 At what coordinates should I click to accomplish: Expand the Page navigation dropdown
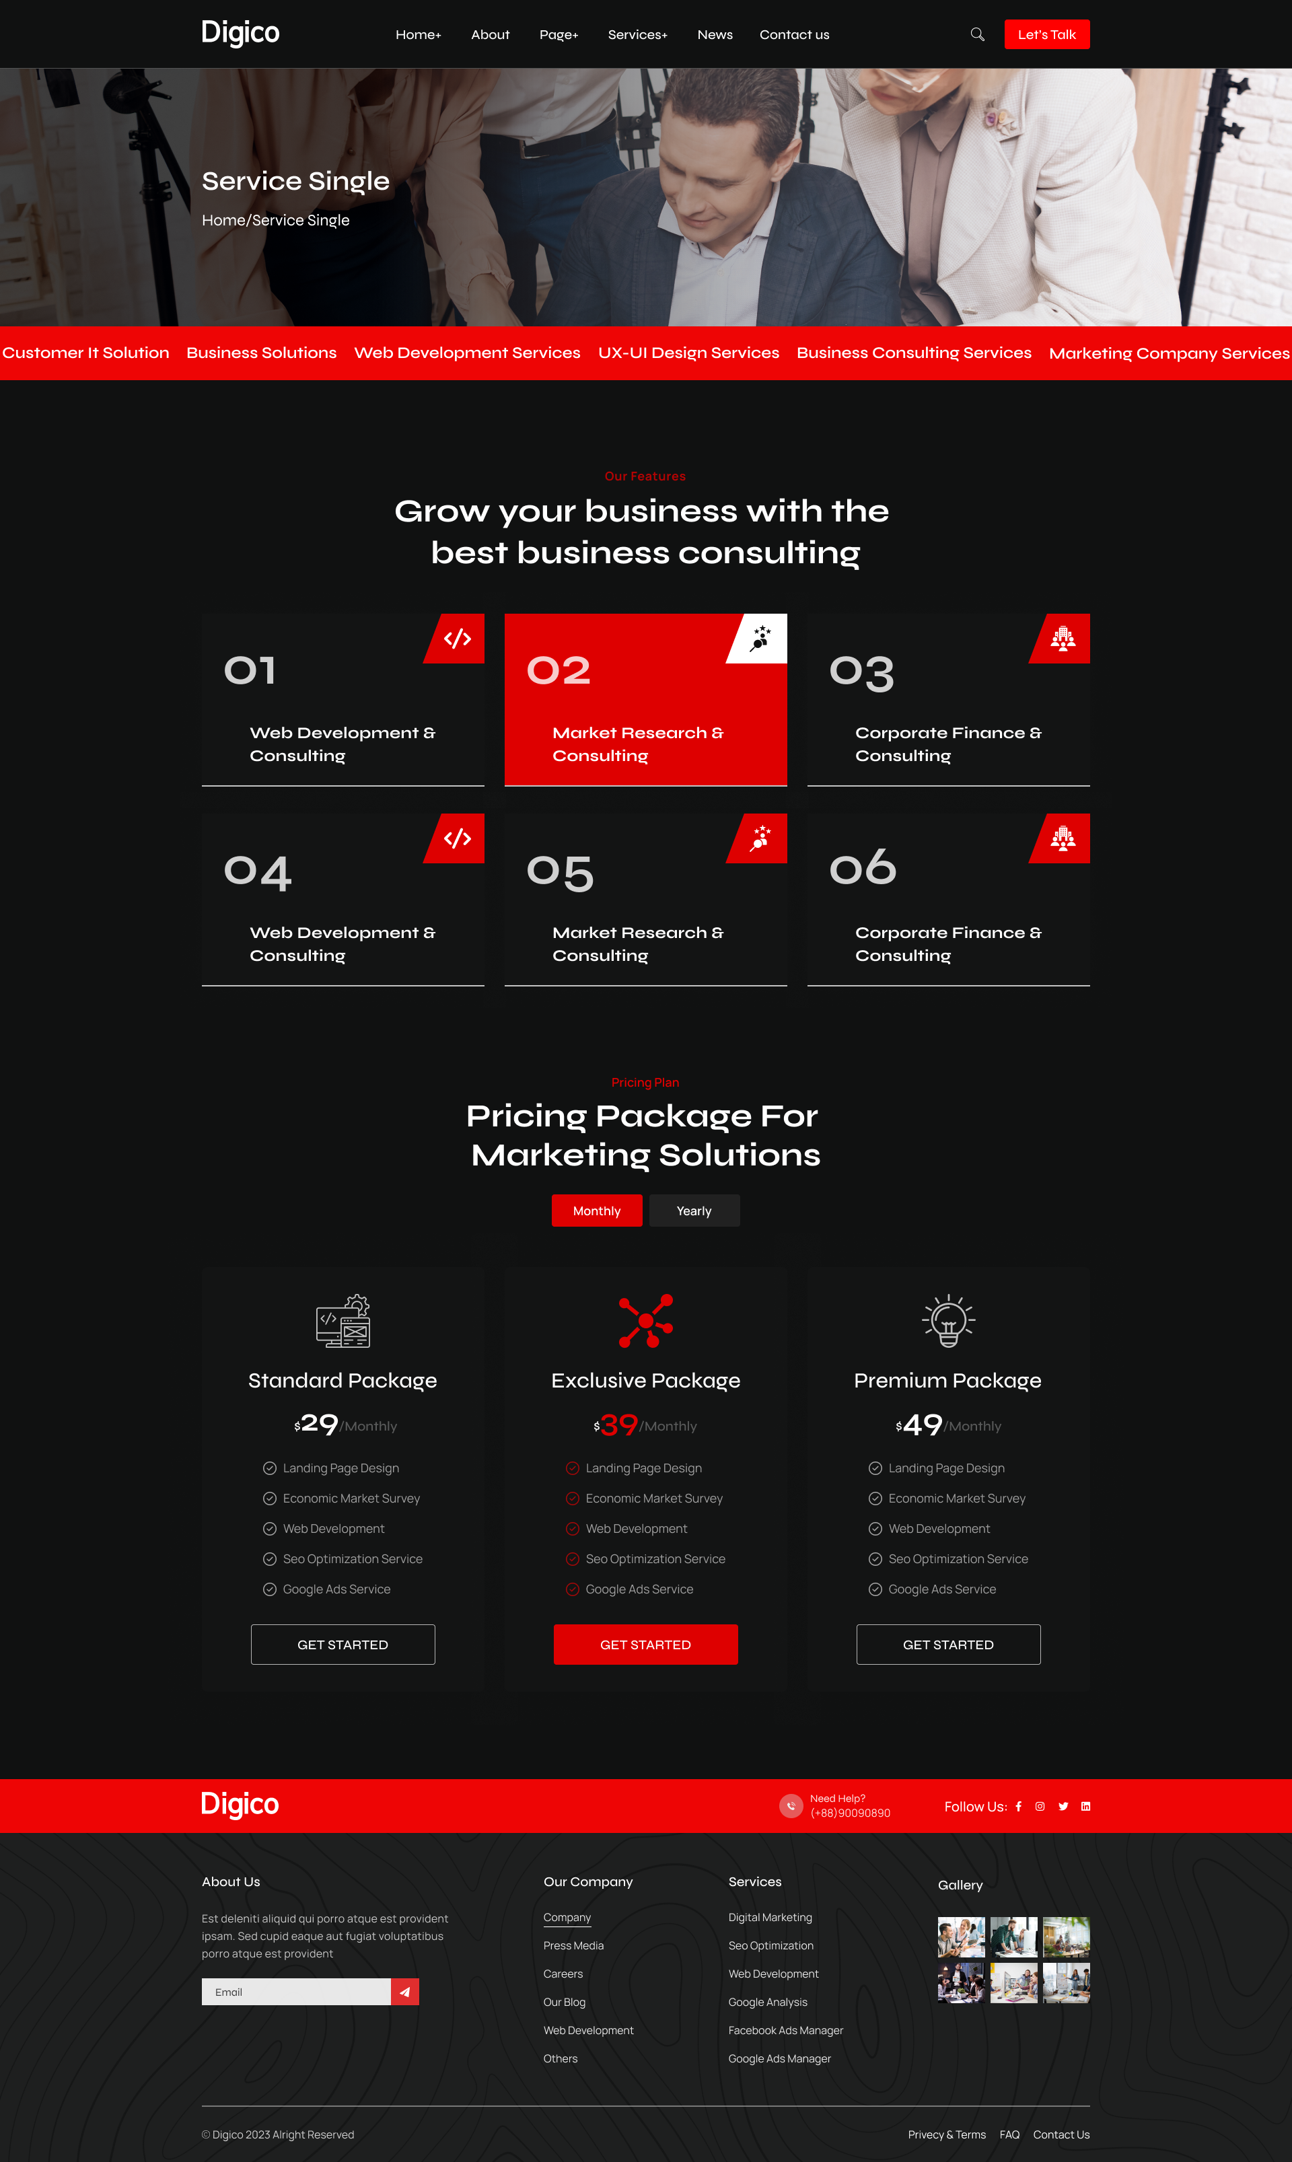559,34
